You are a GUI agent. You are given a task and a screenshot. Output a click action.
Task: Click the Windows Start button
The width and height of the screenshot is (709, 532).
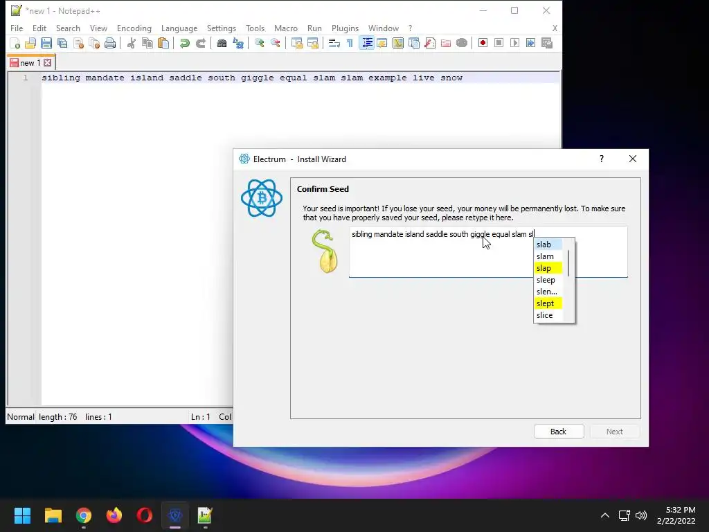click(22, 515)
